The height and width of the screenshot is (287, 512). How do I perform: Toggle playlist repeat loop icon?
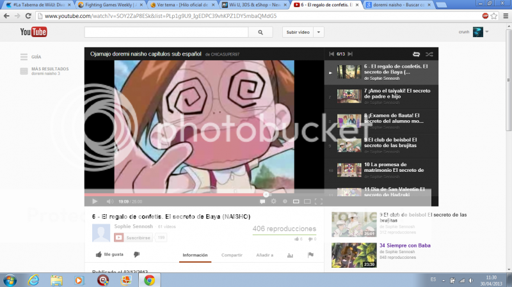(417, 54)
